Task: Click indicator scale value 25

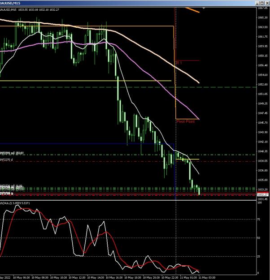Action: click(258, 256)
